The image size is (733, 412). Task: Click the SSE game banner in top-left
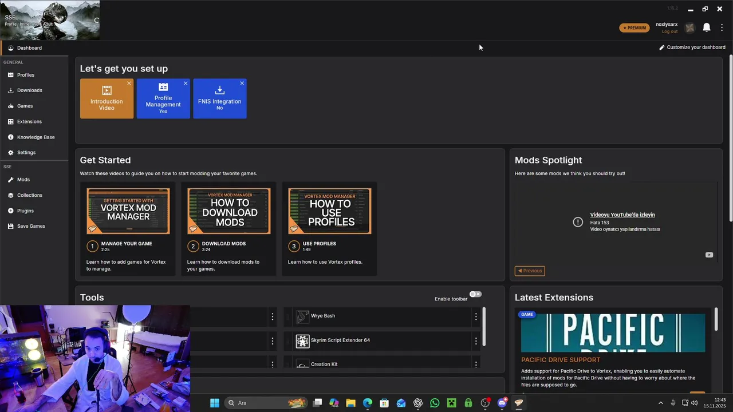[x=50, y=20]
